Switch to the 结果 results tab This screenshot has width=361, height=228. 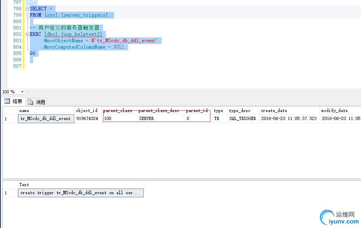pos(13,101)
